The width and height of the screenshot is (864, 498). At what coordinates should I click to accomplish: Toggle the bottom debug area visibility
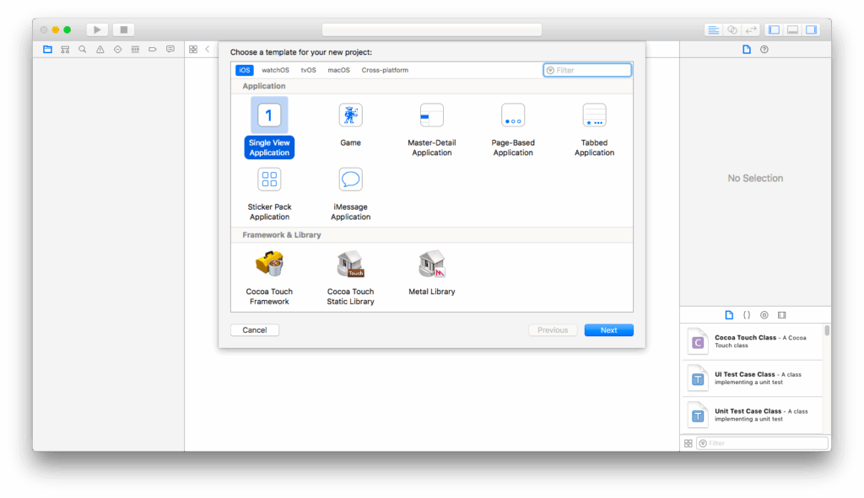[x=792, y=29]
